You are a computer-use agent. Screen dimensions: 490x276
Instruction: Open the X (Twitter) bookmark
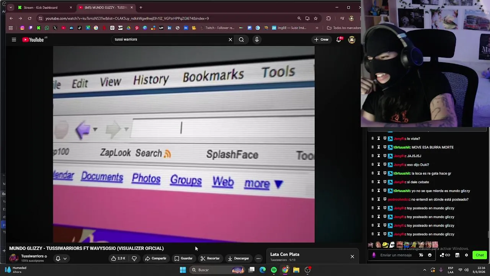coord(55,28)
